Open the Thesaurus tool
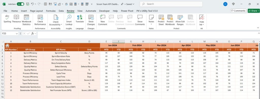 coord(17,19)
